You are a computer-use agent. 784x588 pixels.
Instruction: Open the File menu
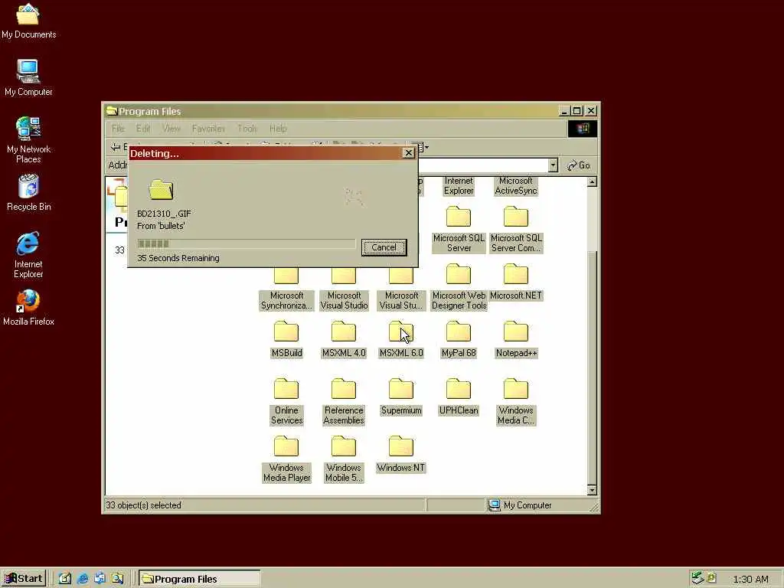click(x=118, y=129)
